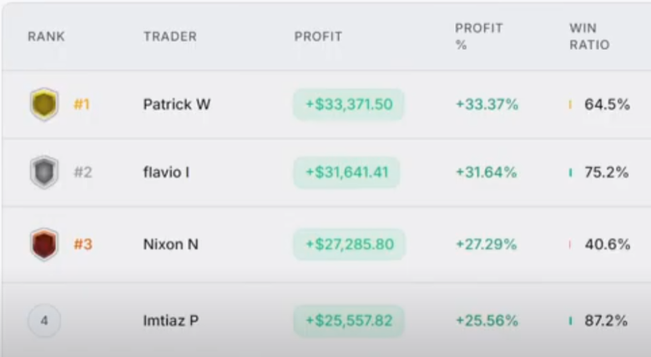Click the bronze red shield badge for rank #3

(x=44, y=244)
